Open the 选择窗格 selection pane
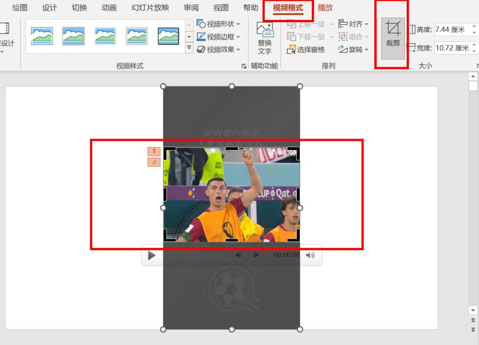The image size is (479, 345). pos(306,50)
